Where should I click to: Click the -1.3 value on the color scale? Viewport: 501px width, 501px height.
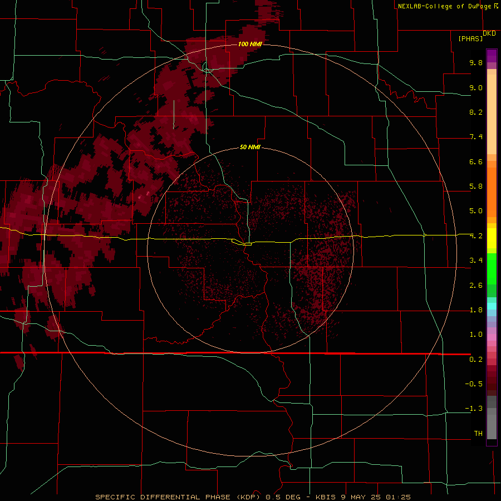pos(474,409)
